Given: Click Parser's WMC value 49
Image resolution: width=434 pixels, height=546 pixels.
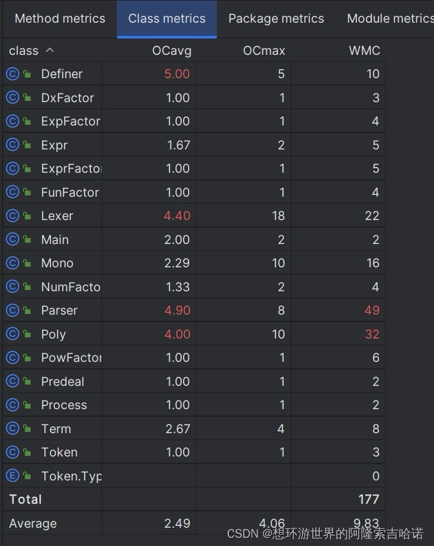Looking at the screenshot, I should (372, 310).
